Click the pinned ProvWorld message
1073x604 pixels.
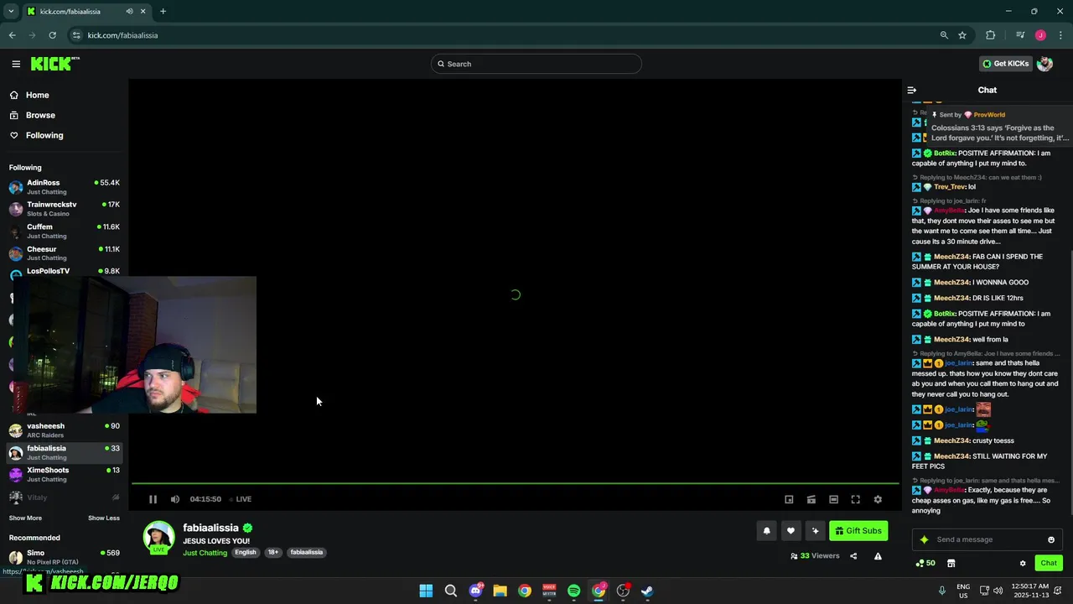pyautogui.click(x=1000, y=127)
